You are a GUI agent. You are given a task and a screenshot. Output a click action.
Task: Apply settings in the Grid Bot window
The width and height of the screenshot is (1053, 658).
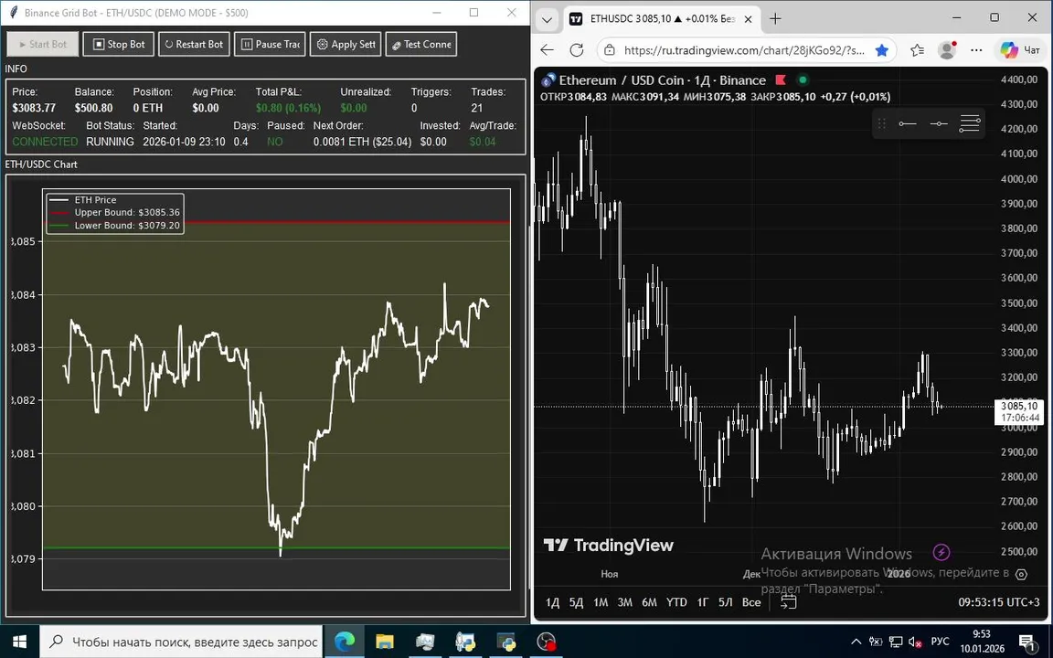(346, 44)
